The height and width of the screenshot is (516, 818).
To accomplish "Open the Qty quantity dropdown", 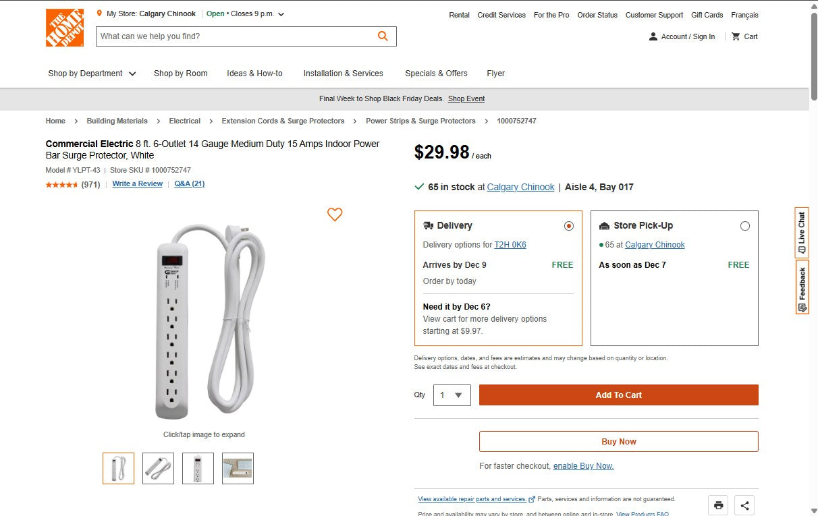I will (x=452, y=395).
